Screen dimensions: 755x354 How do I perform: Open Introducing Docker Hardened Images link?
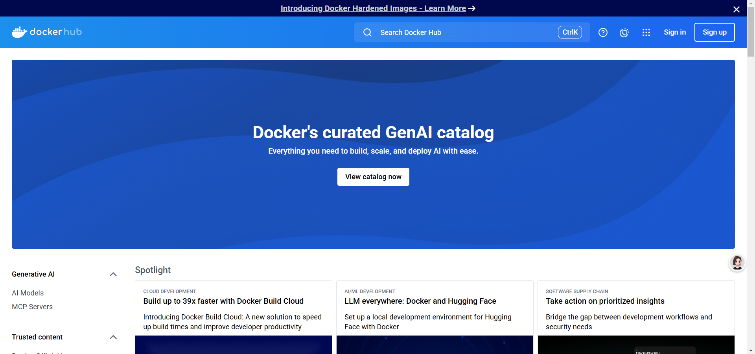click(x=373, y=8)
